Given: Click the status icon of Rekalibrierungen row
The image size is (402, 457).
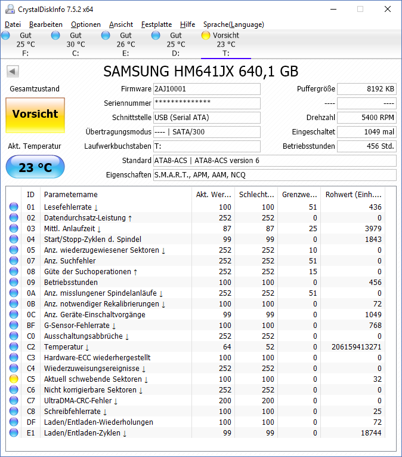Looking at the screenshot, I should coord(14,303).
